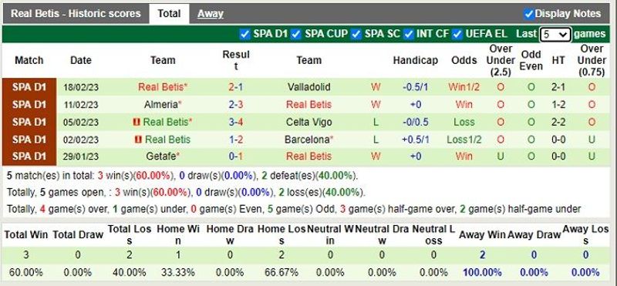Screen dimensions: 617x286
Task: Toggle the SPA CUP filter checkbox
Action: click(x=296, y=34)
